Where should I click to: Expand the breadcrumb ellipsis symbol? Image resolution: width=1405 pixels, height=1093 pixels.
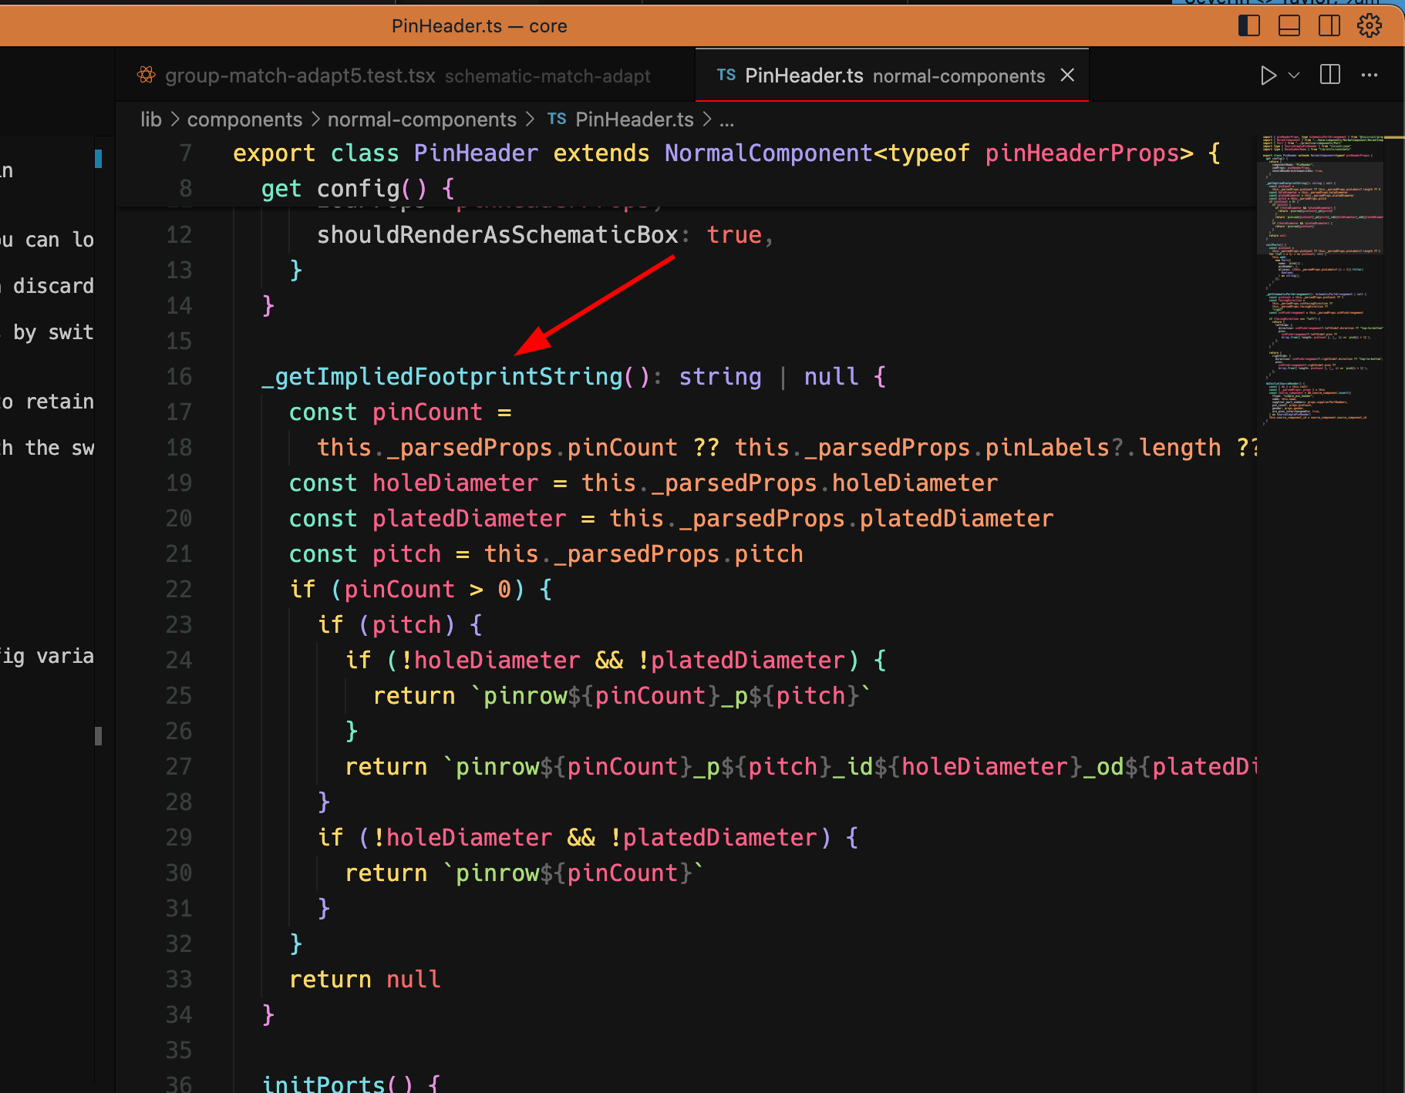click(726, 121)
